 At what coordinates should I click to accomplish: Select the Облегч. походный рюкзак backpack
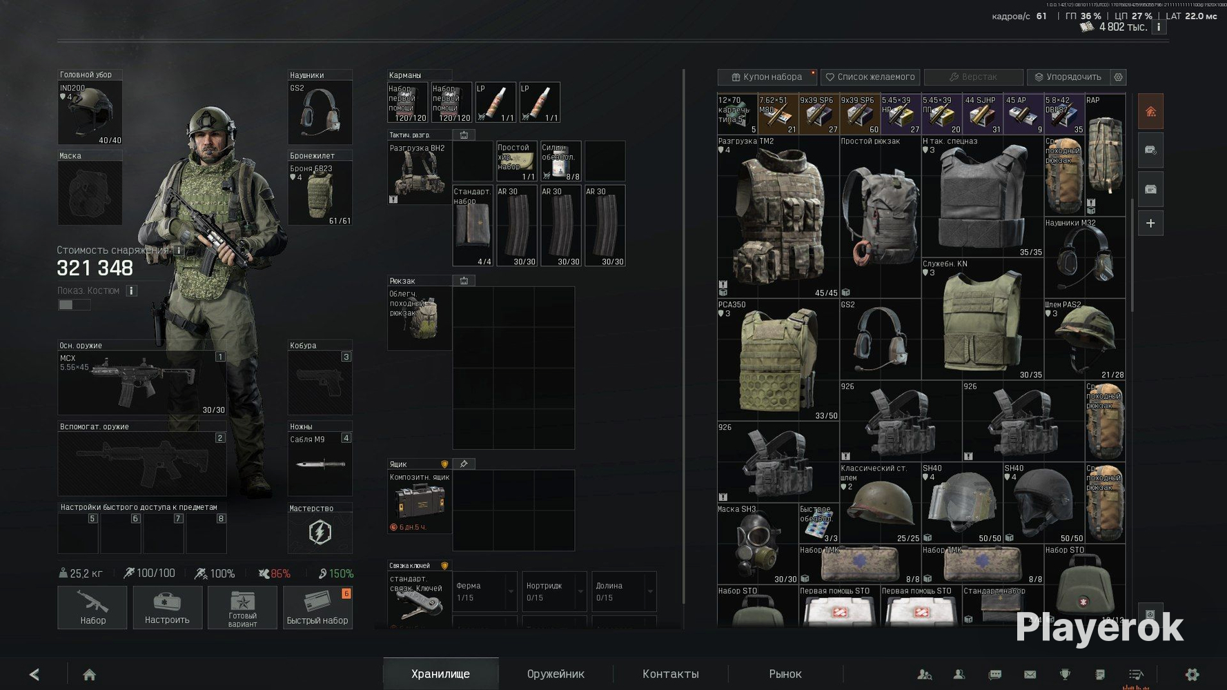tap(420, 319)
